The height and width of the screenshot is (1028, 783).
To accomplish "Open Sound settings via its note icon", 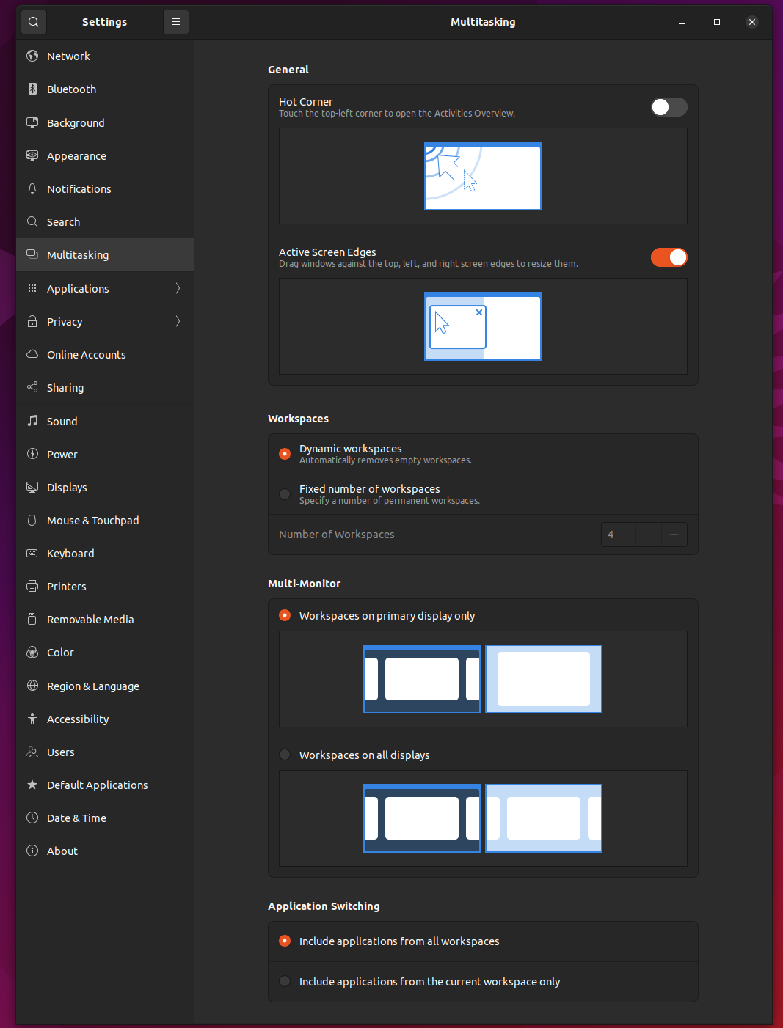I will tap(32, 421).
